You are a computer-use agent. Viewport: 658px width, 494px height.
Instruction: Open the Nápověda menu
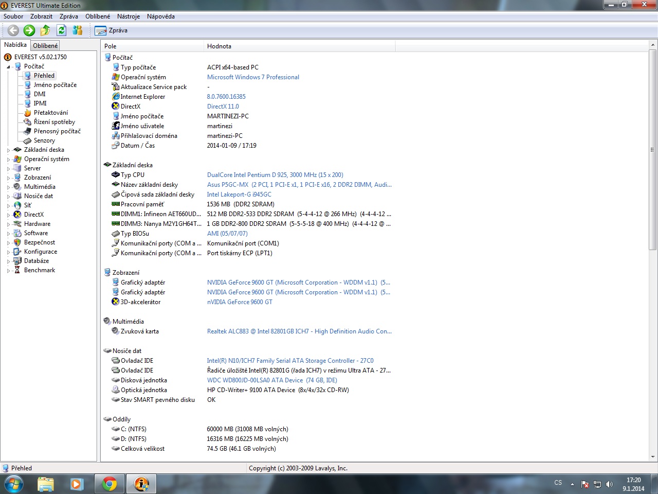coord(161,16)
